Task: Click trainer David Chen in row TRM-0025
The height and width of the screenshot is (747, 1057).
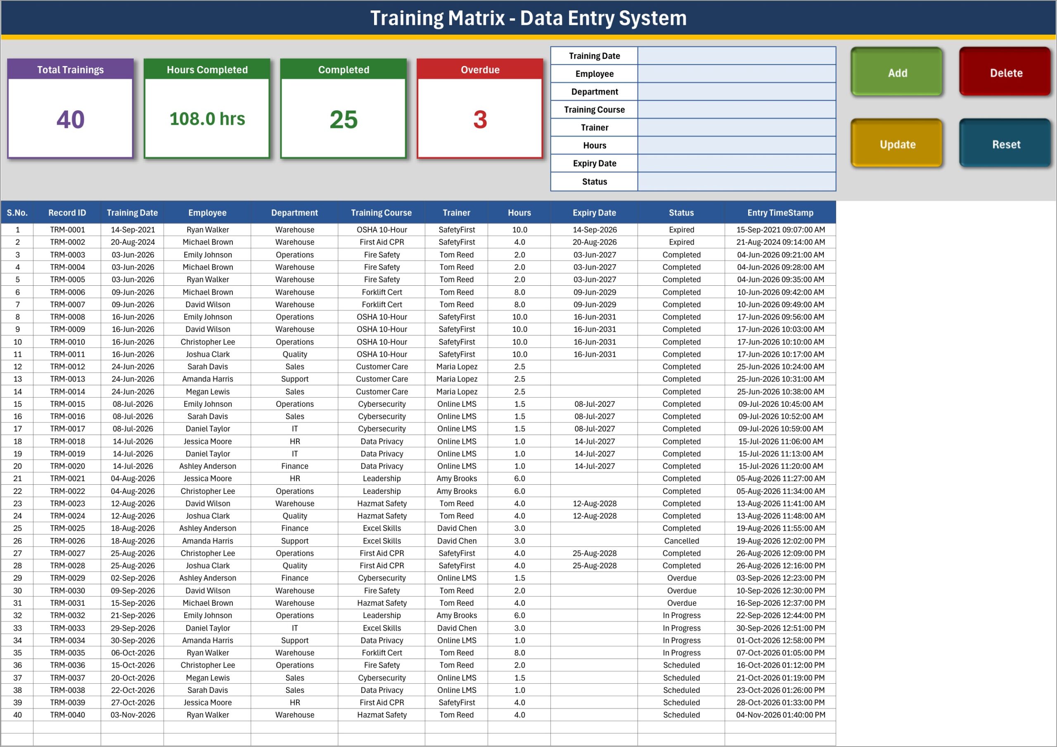Action: (x=457, y=528)
